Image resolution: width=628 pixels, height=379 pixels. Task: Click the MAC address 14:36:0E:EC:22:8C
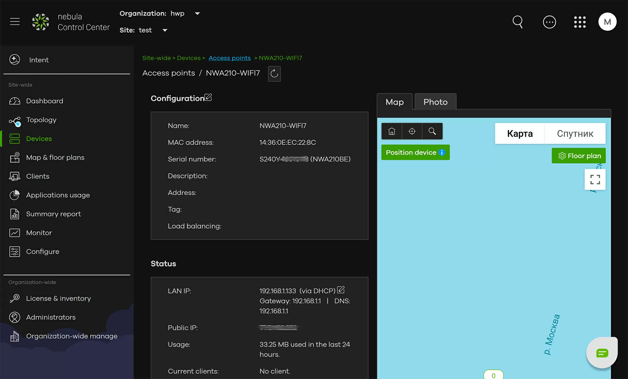[288, 142]
